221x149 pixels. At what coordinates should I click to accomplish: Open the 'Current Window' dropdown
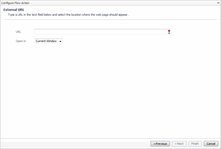click(48, 41)
